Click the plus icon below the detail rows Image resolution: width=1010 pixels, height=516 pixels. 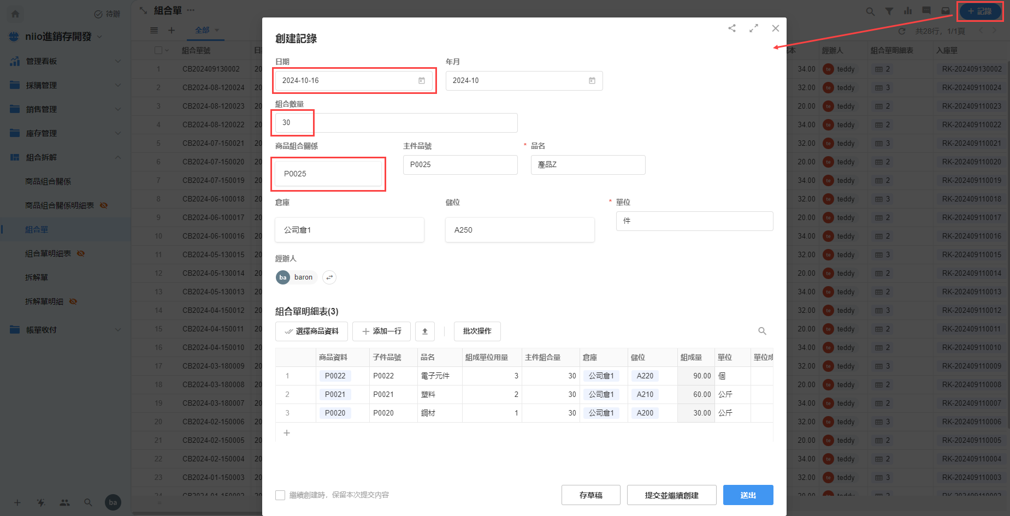(x=287, y=433)
